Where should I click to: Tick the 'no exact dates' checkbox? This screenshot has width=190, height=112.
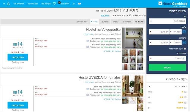click(185, 49)
